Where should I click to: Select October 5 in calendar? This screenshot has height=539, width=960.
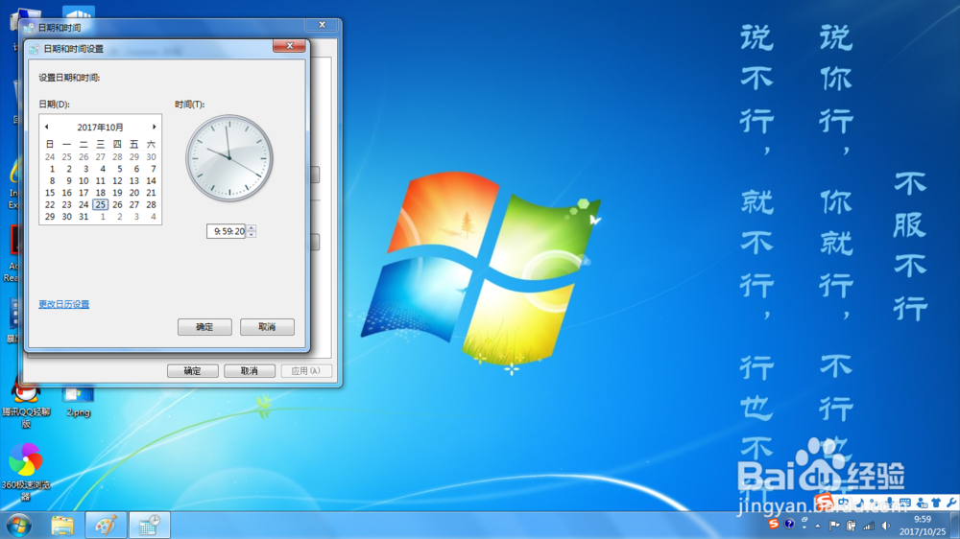coord(117,169)
